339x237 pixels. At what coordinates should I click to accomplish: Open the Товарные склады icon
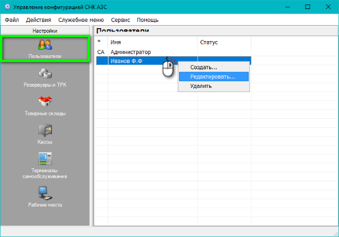click(x=45, y=102)
